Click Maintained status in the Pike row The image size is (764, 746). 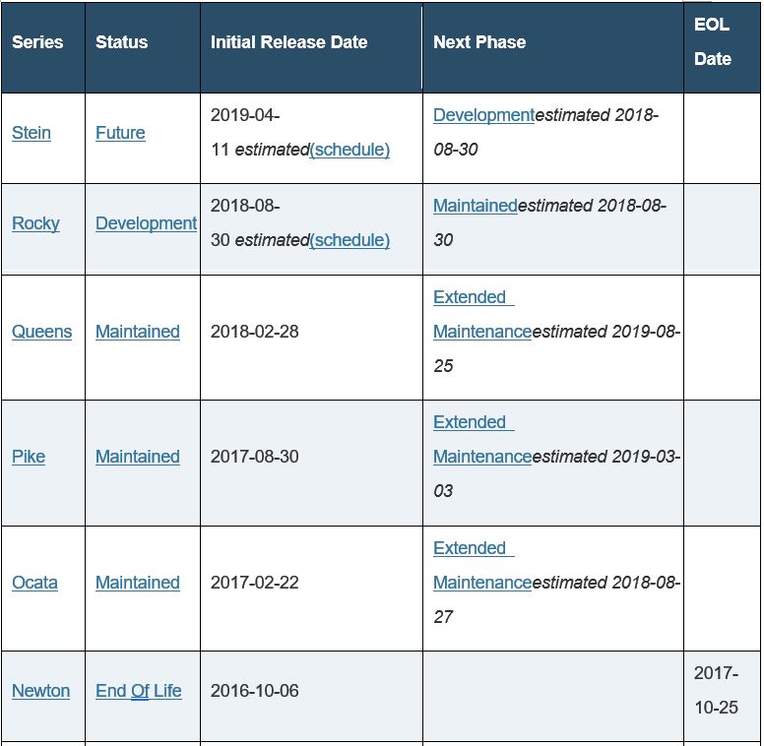(138, 457)
